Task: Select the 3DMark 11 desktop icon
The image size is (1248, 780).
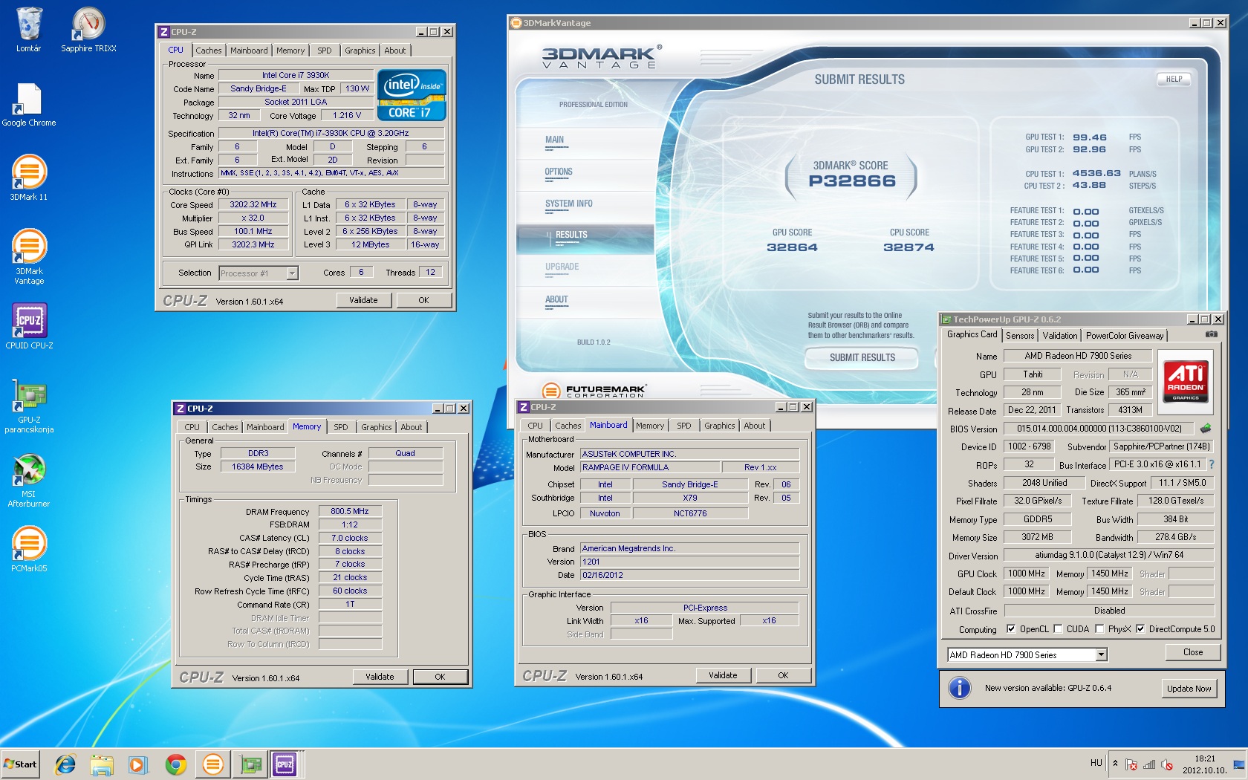Action: [29, 178]
